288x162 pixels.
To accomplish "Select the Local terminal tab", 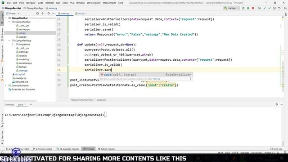I will coord(20,105).
